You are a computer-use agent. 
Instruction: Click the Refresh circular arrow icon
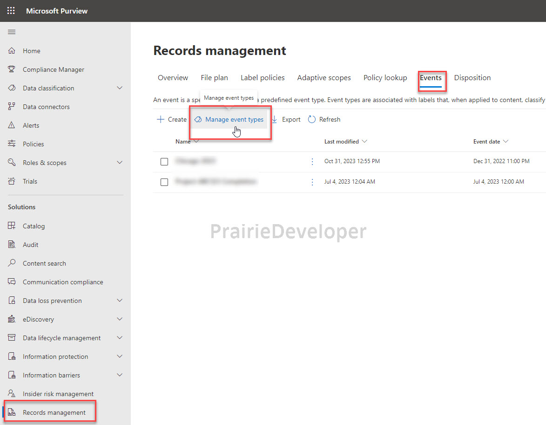click(312, 119)
